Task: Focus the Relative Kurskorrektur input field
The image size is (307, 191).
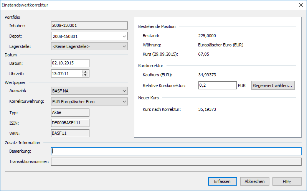Action: click(217, 86)
